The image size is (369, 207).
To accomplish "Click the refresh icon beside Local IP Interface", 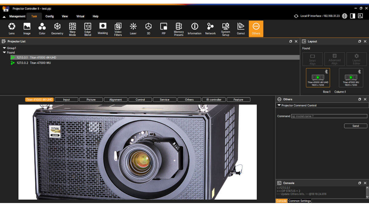I will click(x=296, y=16).
